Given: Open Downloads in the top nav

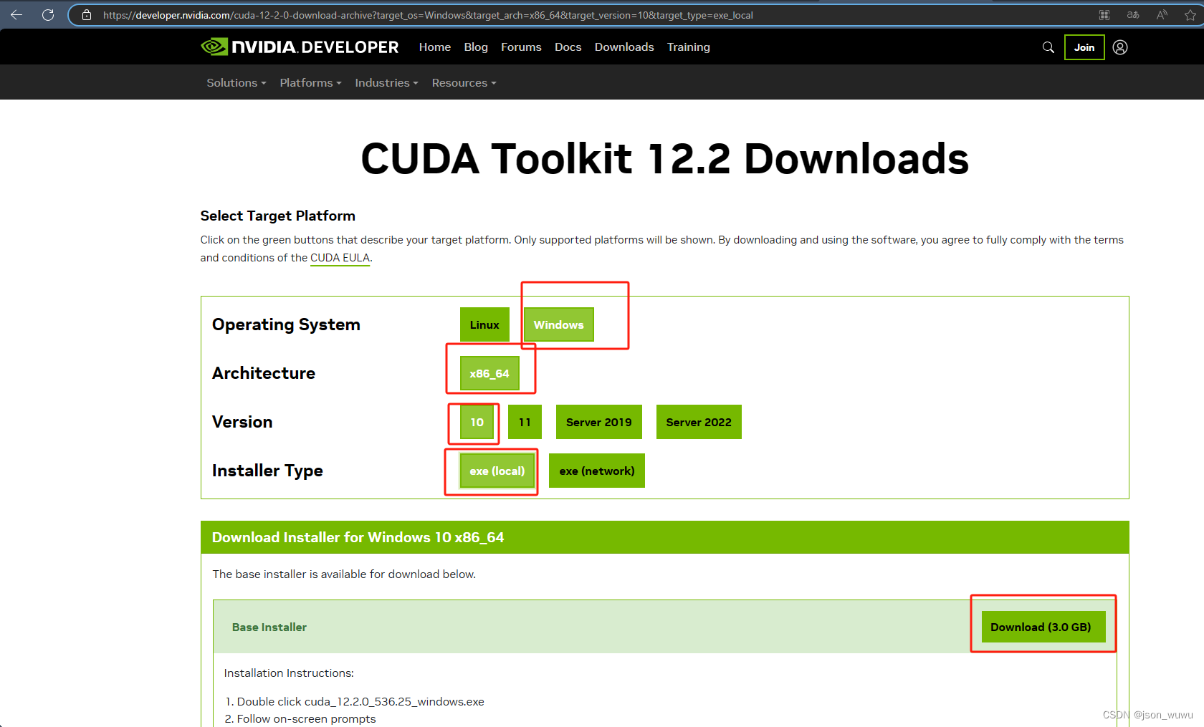Looking at the screenshot, I should click(624, 47).
